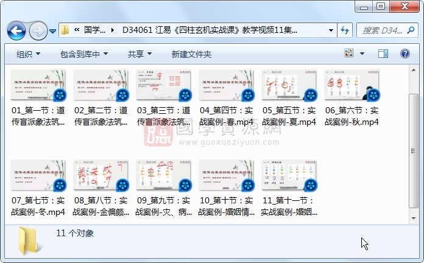
Task: Click the folder icon in address bar
Action: 65,30
